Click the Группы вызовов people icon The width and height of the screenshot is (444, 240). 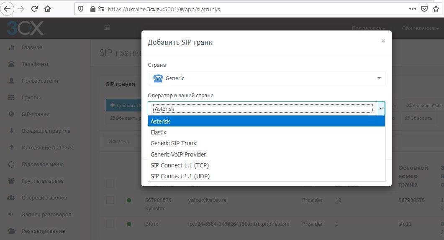pyautogui.click(x=11, y=181)
